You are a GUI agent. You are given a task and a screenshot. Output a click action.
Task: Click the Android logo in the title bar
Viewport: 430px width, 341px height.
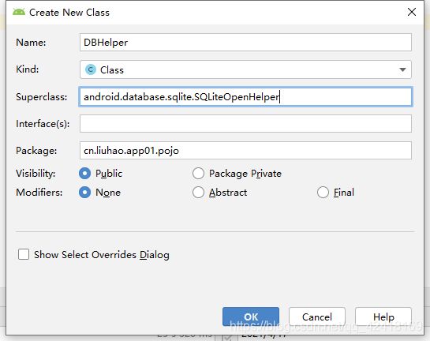coord(19,12)
